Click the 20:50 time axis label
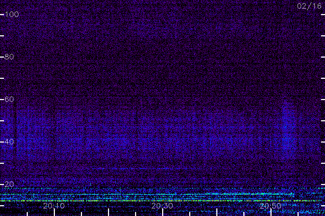Image resolution: width=325 pixels, height=216 pixels. click(270, 206)
